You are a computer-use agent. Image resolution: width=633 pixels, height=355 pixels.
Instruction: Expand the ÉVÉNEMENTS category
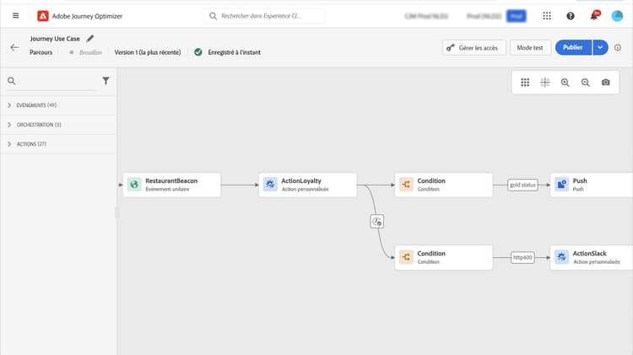point(9,105)
